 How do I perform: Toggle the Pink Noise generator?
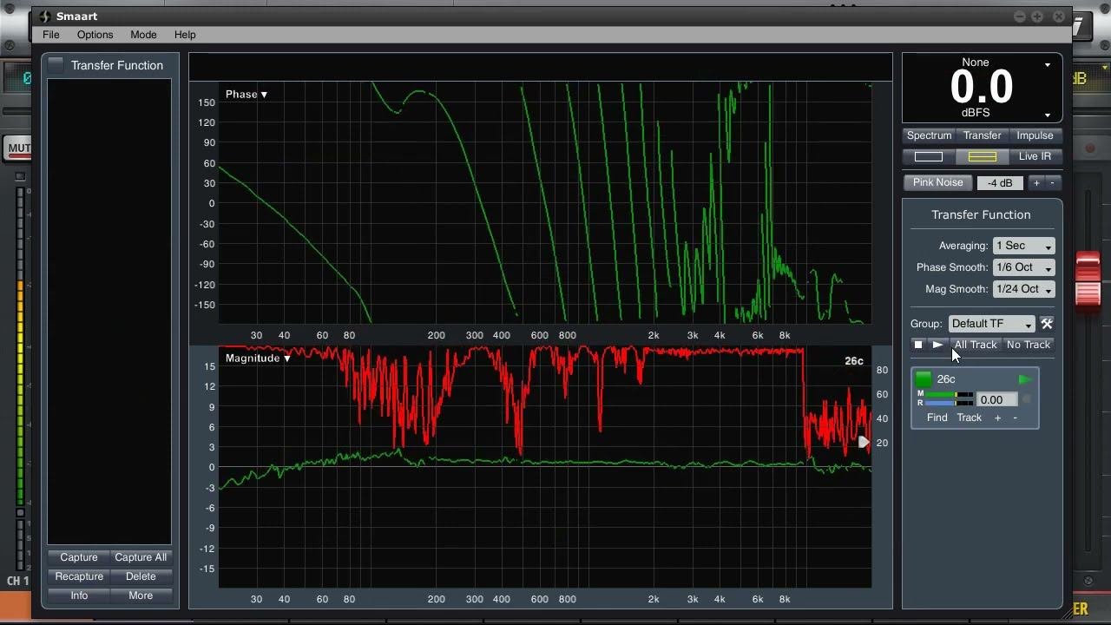point(937,182)
